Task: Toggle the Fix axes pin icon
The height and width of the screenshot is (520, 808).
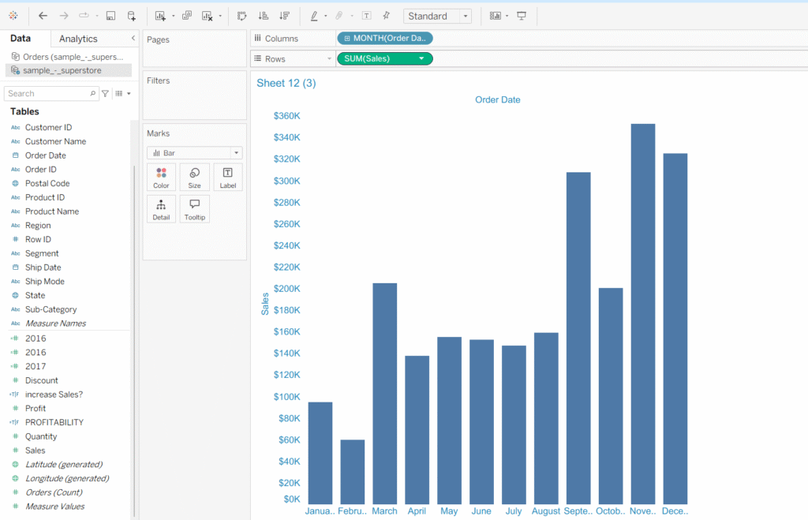Action: click(386, 16)
